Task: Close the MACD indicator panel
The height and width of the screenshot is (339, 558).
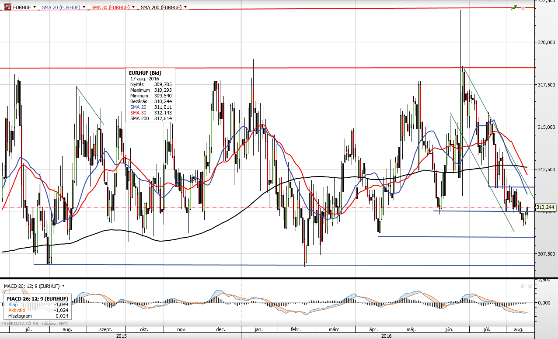Action: point(530,286)
